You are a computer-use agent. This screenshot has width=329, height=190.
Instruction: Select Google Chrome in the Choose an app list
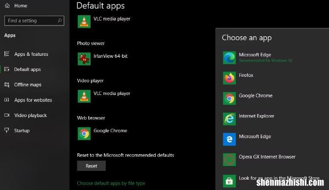pos(256,96)
